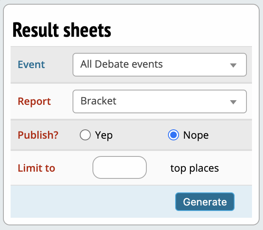
Task: Click the Result sheets heading
Action: (x=62, y=30)
